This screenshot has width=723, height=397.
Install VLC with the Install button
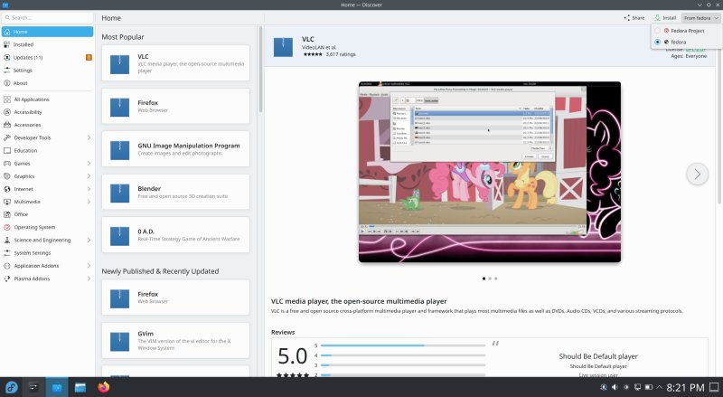pos(664,17)
